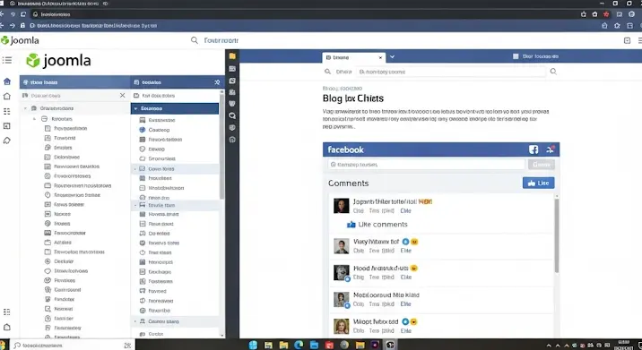Click the comments list scrollbar
The height and width of the screenshot is (350, 642).
(557, 235)
